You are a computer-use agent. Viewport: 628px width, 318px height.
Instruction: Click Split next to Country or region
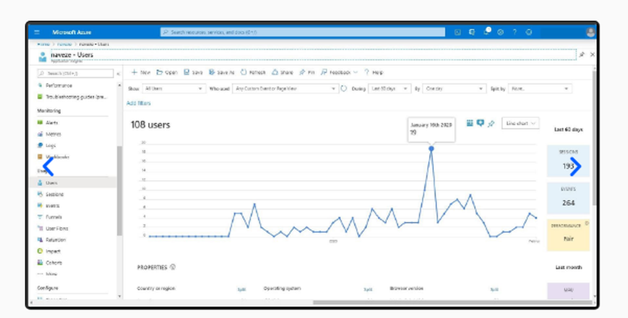[x=242, y=289]
